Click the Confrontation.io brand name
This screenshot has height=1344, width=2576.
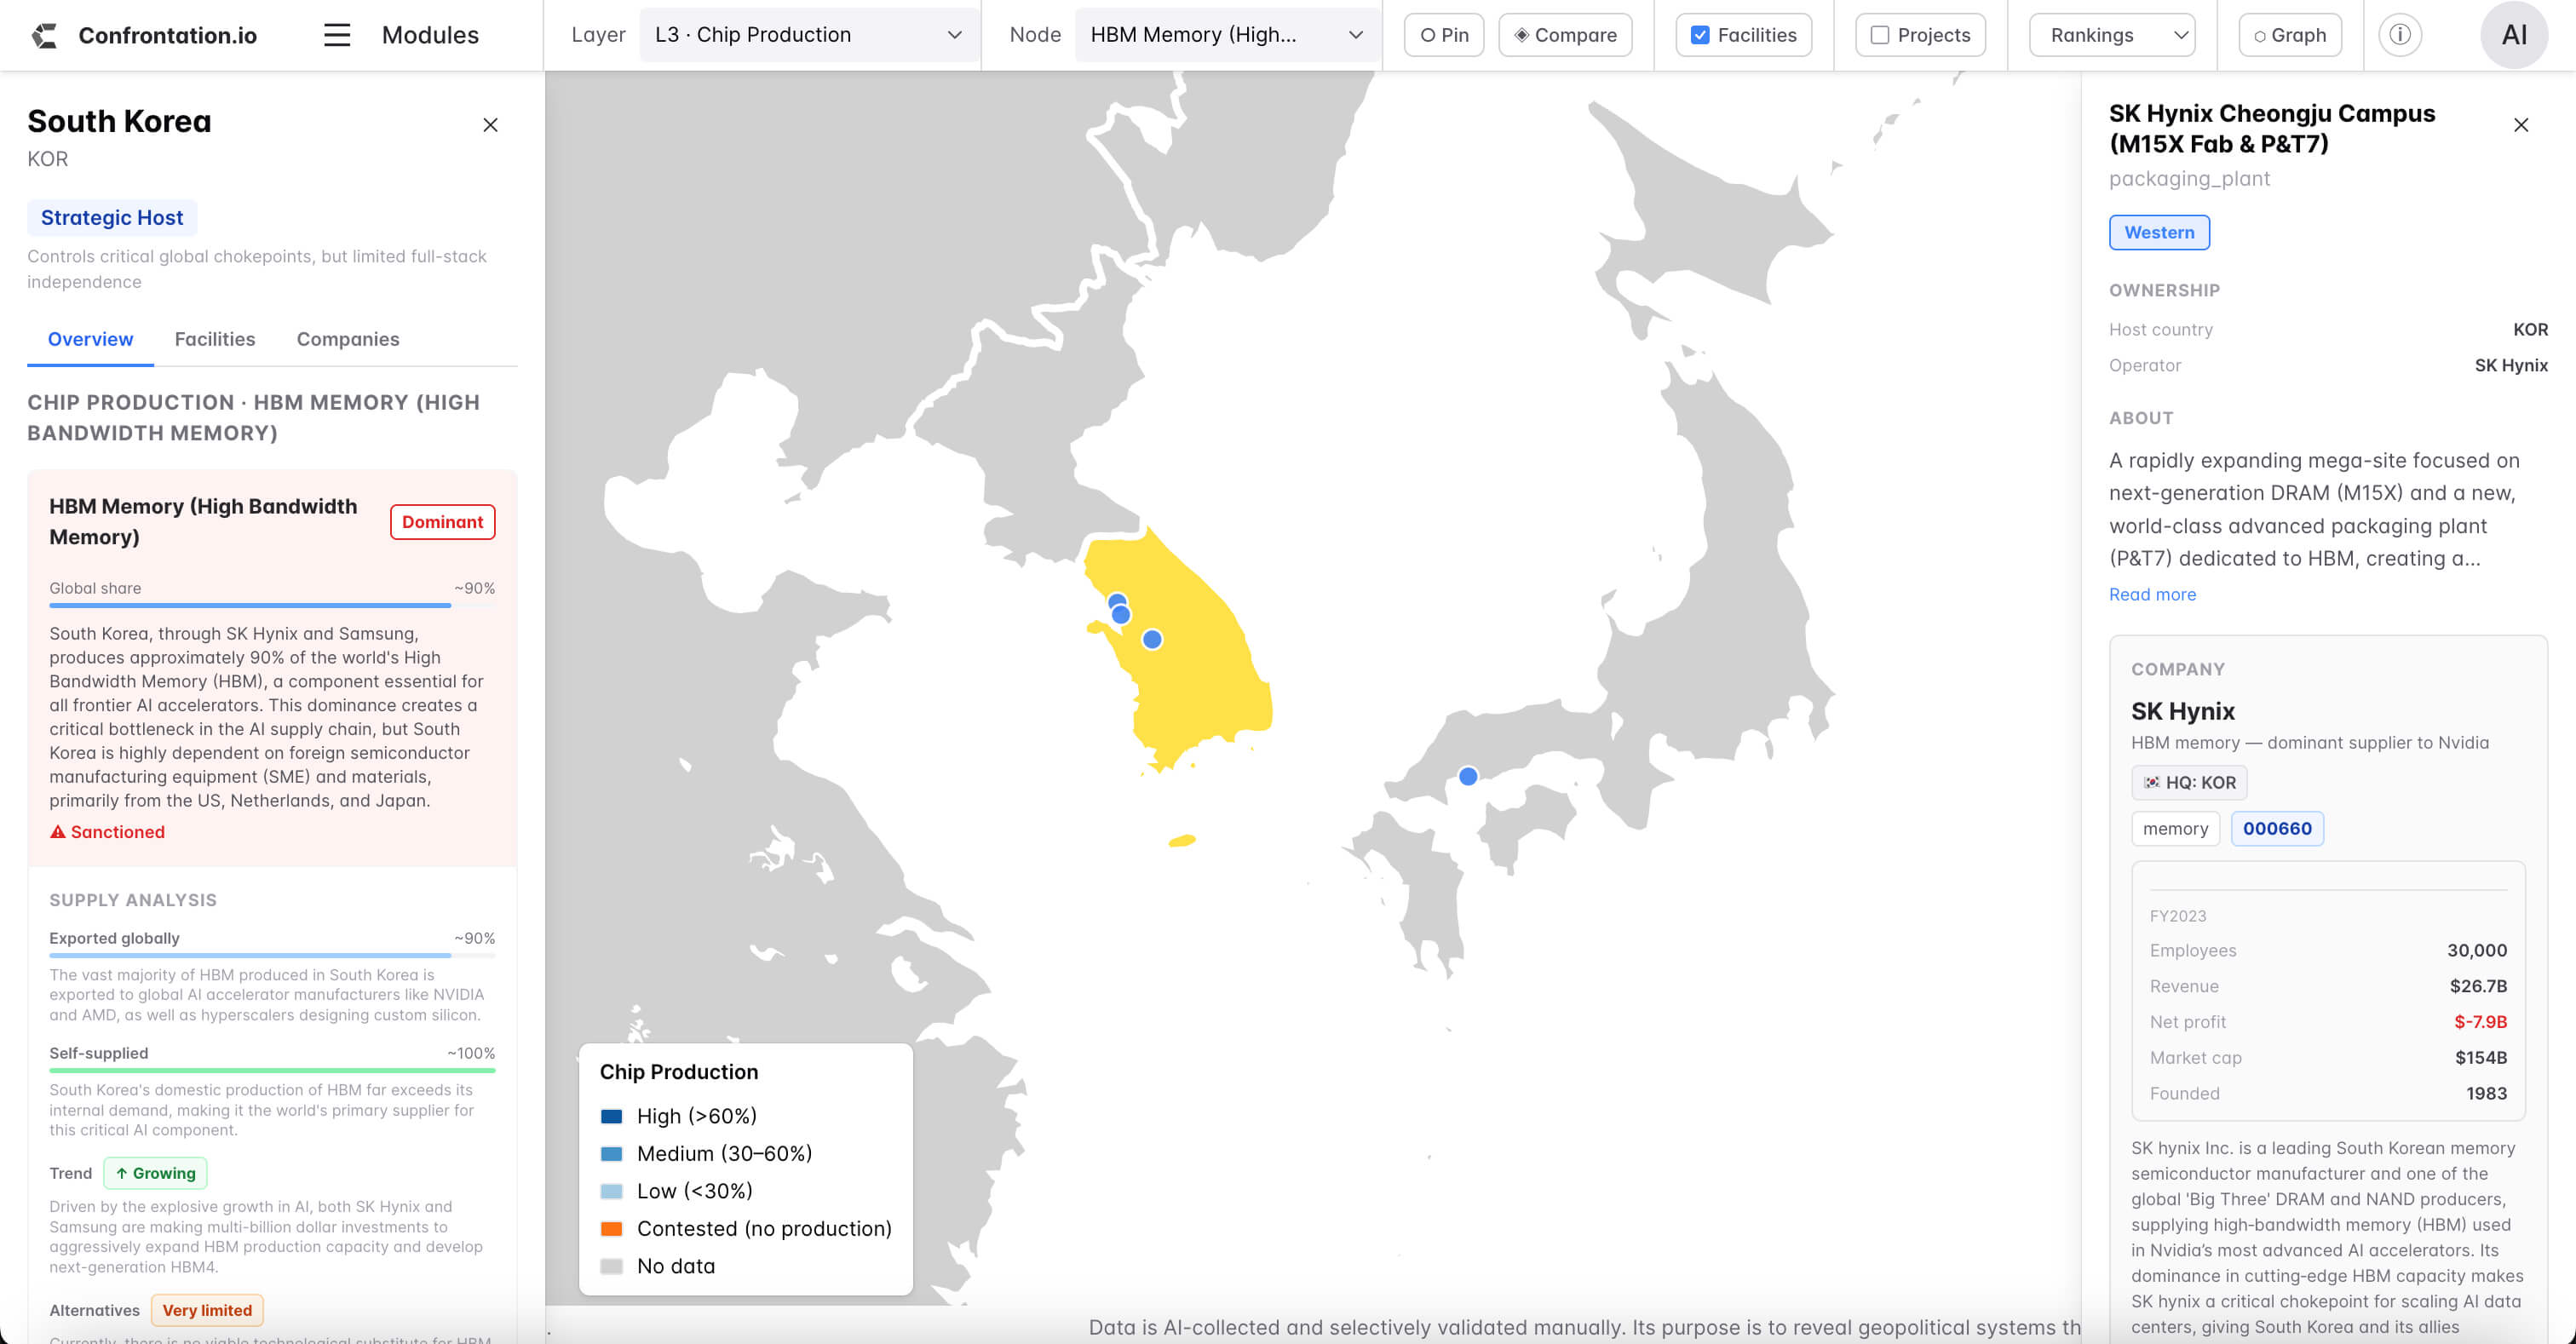point(167,35)
